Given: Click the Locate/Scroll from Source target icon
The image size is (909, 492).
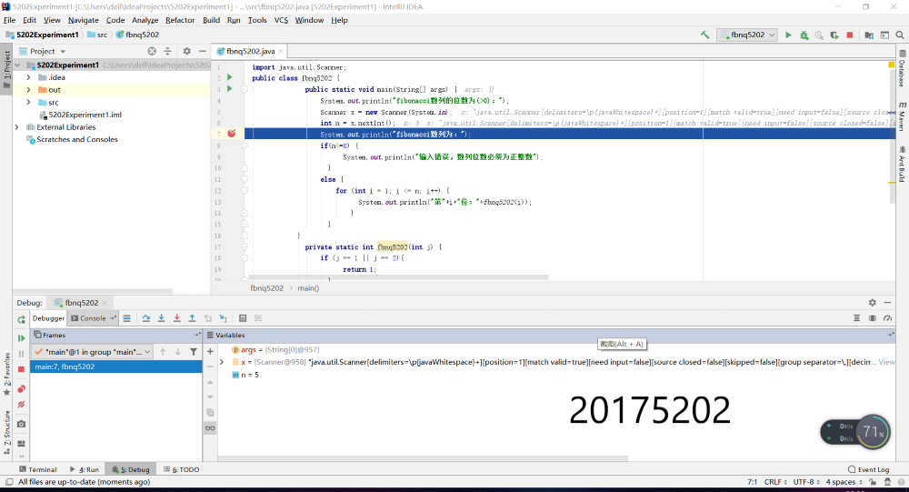Looking at the screenshot, I should 152,51.
